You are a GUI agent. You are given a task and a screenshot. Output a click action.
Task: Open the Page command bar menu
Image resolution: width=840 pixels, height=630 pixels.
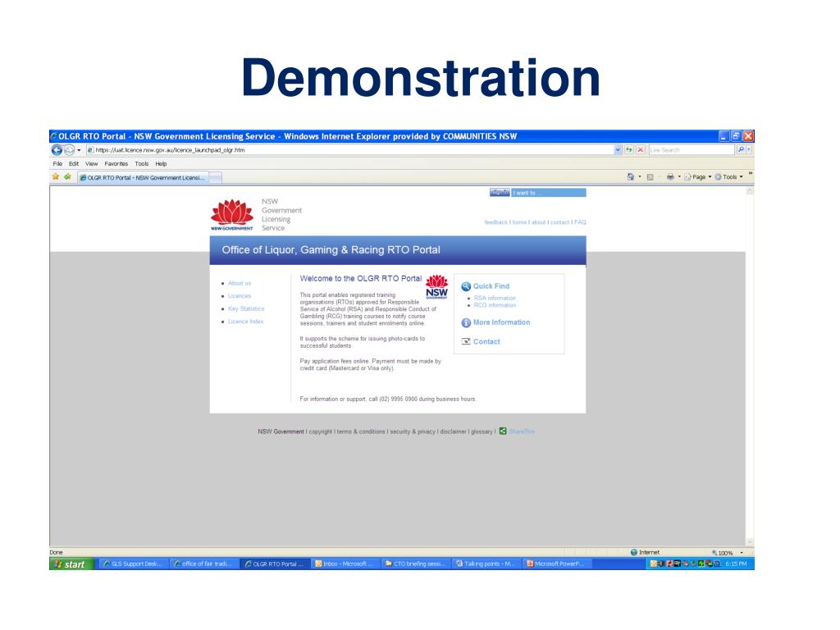[x=697, y=177]
